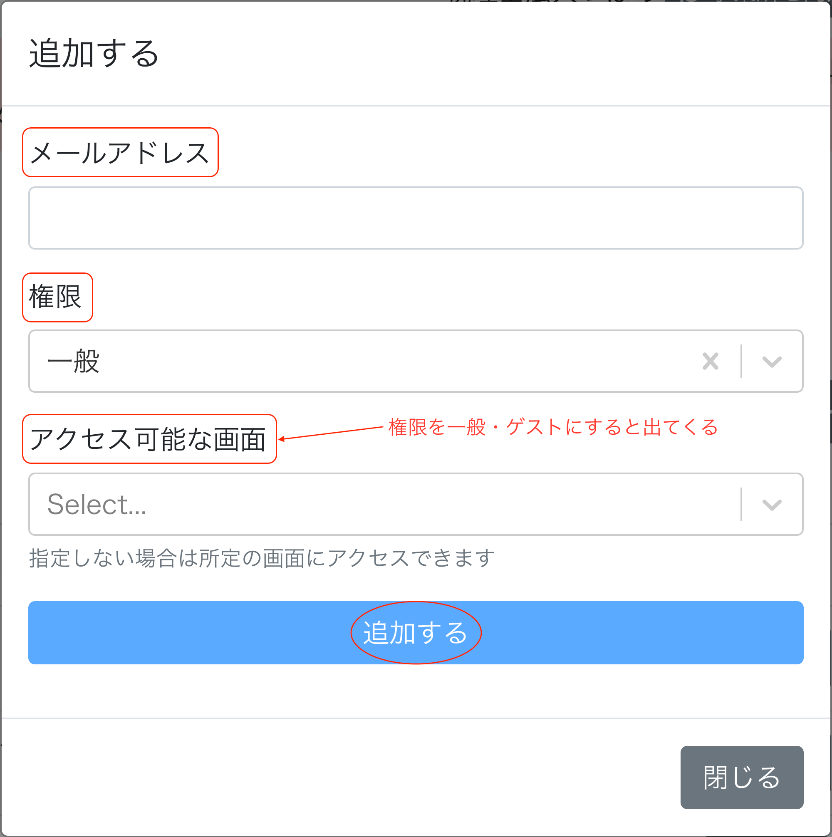Click empty middle area of 権限 select box
832x837 pixels.
pos(390,362)
